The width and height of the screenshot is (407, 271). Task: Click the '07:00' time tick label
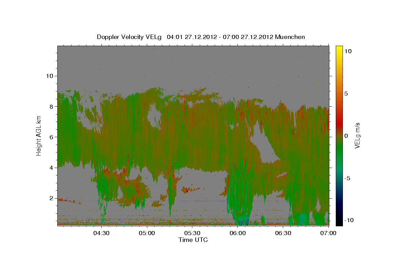click(x=329, y=233)
